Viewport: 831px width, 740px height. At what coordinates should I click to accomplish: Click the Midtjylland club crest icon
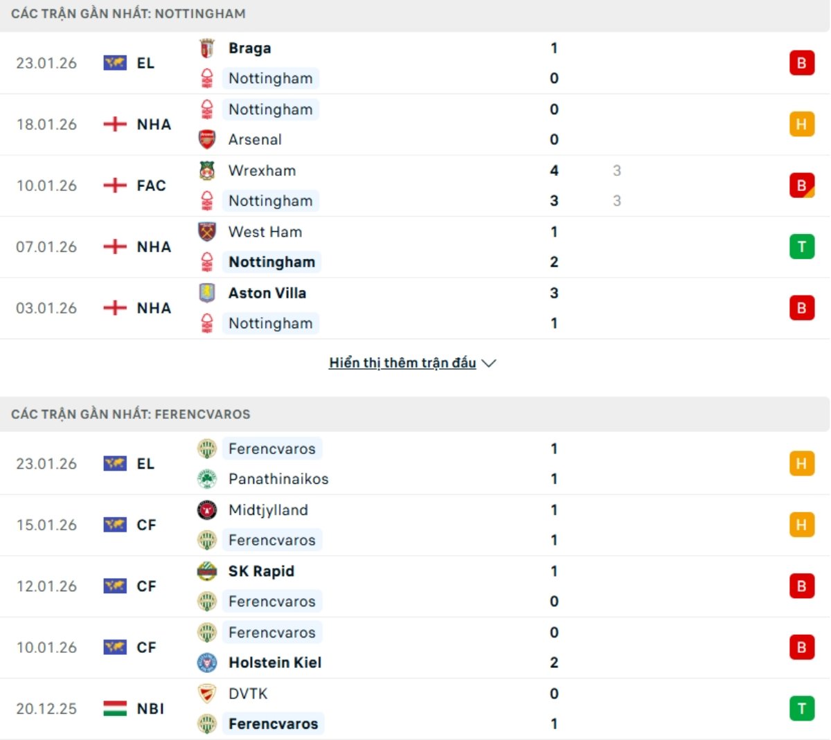[x=206, y=510]
